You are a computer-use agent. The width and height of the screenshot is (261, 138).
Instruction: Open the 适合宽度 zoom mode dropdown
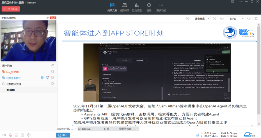click(x=201, y=18)
